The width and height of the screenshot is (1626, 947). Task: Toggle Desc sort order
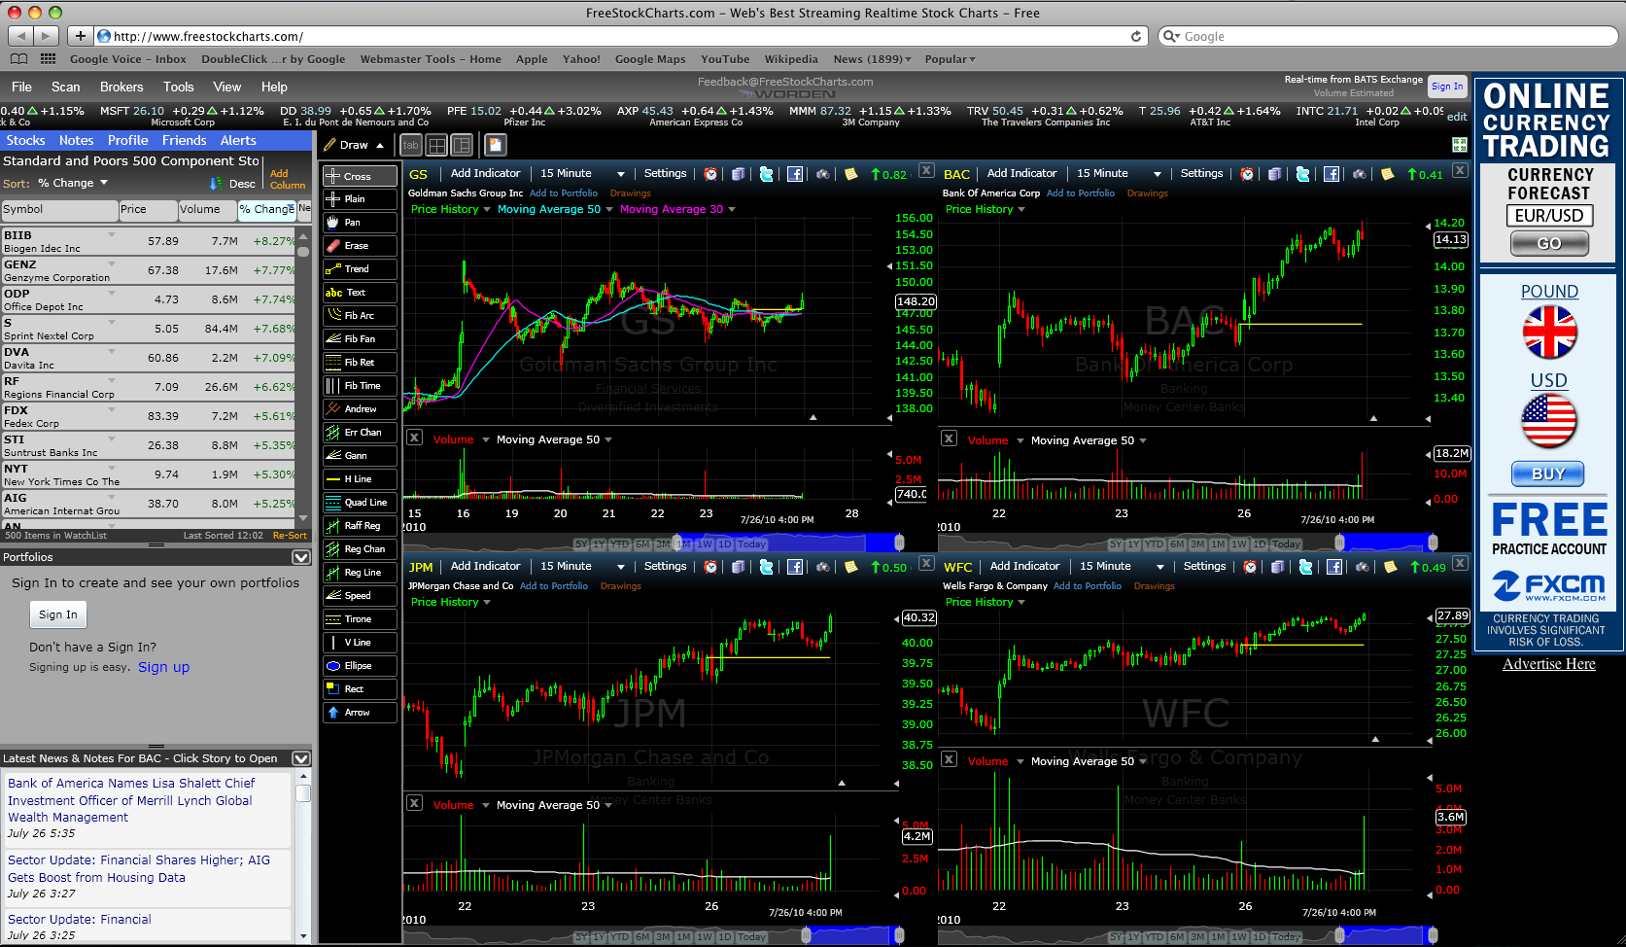[x=233, y=184]
